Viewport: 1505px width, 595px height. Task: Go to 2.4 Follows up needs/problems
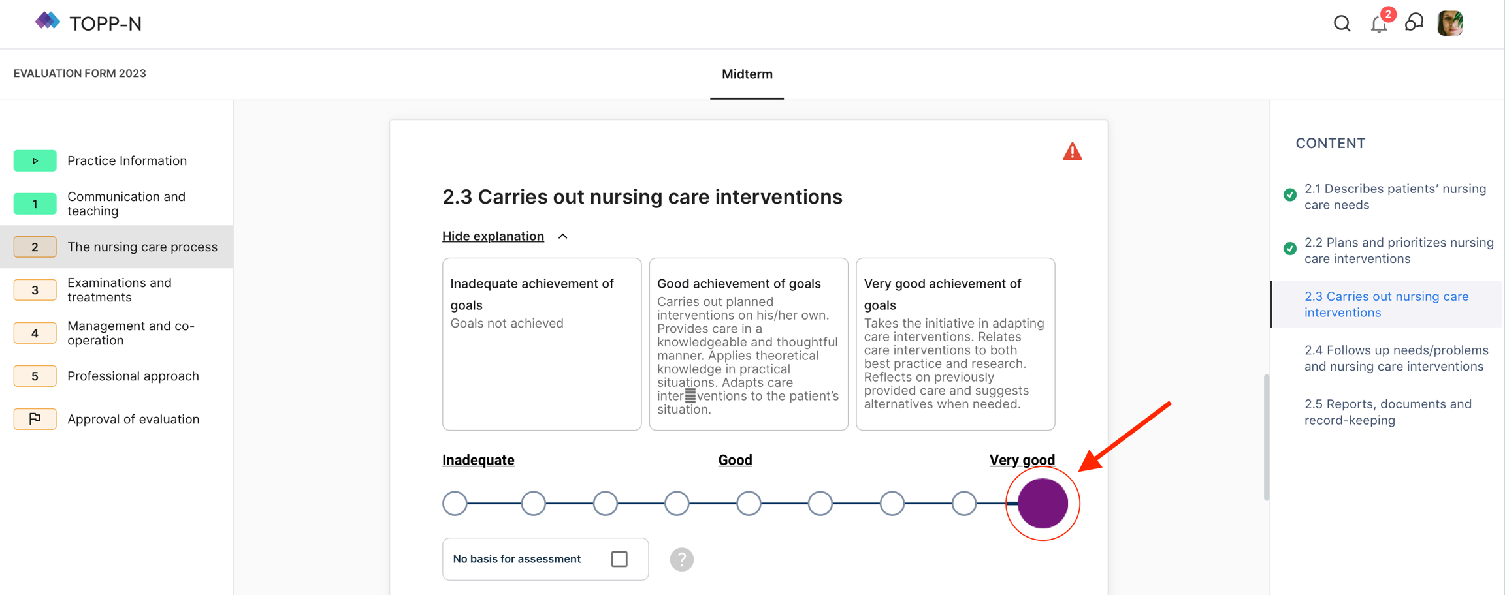point(1396,358)
